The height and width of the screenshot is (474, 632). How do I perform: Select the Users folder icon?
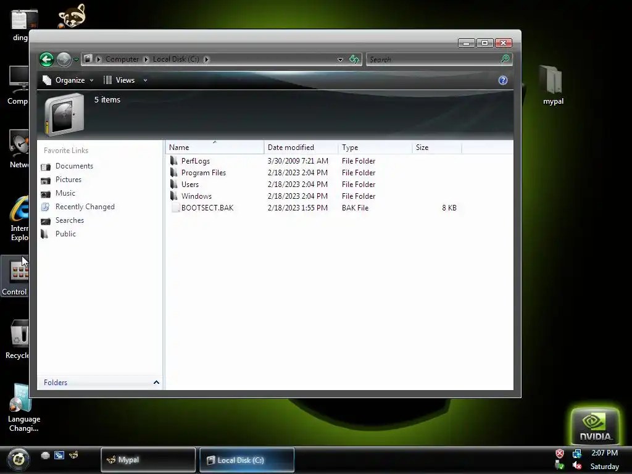point(174,184)
